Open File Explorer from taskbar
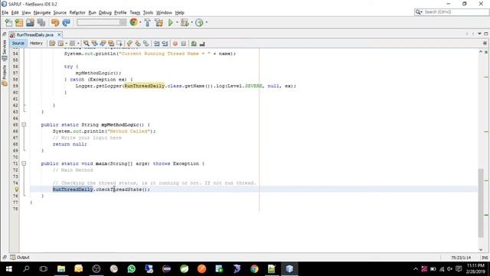The height and width of the screenshot is (276, 490). click(x=61, y=269)
